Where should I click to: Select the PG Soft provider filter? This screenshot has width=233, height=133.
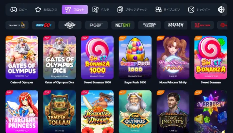[x=97, y=25]
